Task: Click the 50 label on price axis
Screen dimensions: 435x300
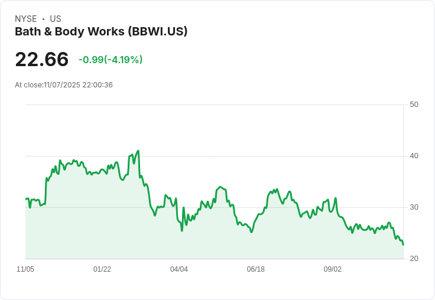Action: pyautogui.click(x=414, y=105)
